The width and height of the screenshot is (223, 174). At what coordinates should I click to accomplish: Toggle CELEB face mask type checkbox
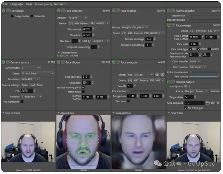coord(199,49)
